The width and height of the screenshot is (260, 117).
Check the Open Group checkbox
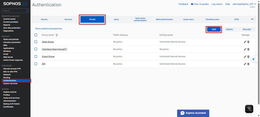36,42
